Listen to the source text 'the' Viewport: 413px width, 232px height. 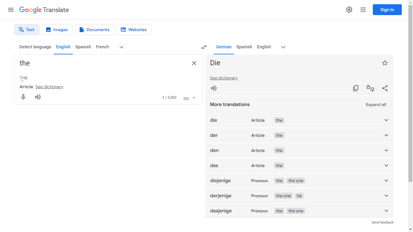38,97
